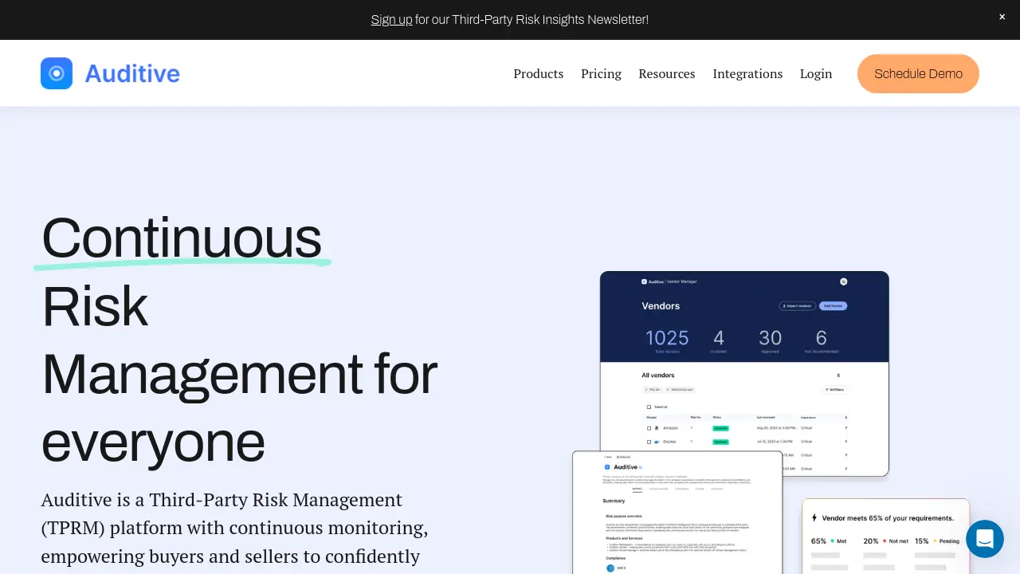1020x574 pixels.
Task: Click the Auditive logo icon
Action: [57, 73]
